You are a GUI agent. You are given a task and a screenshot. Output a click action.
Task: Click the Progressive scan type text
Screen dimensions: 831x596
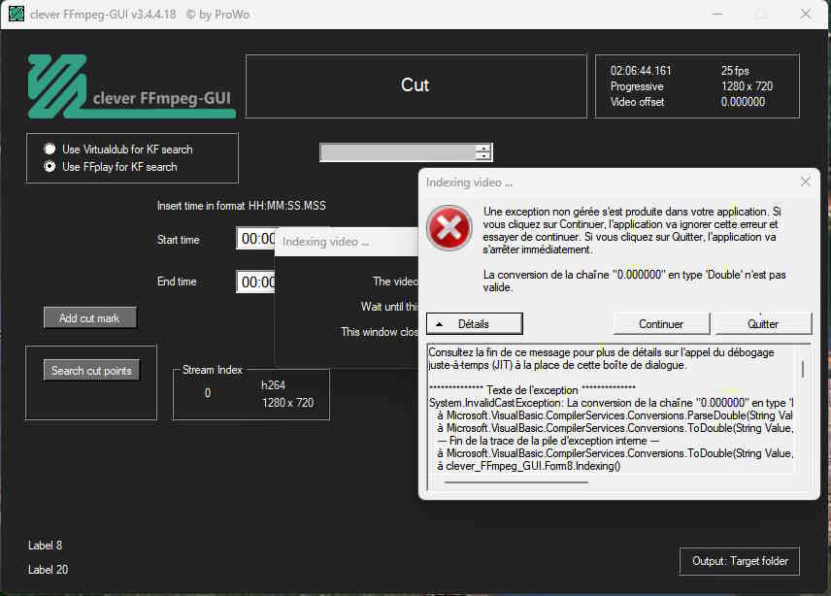(637, 86)
